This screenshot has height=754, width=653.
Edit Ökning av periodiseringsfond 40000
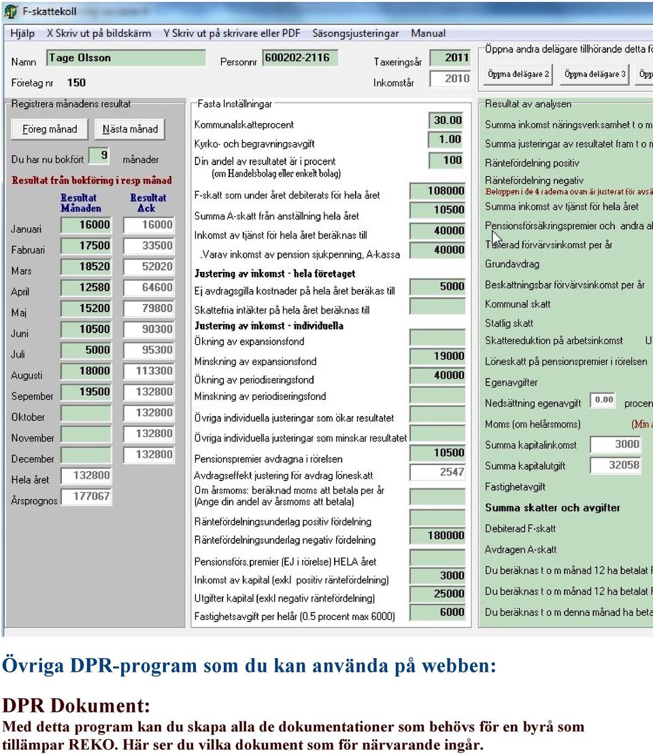(437, 375)
